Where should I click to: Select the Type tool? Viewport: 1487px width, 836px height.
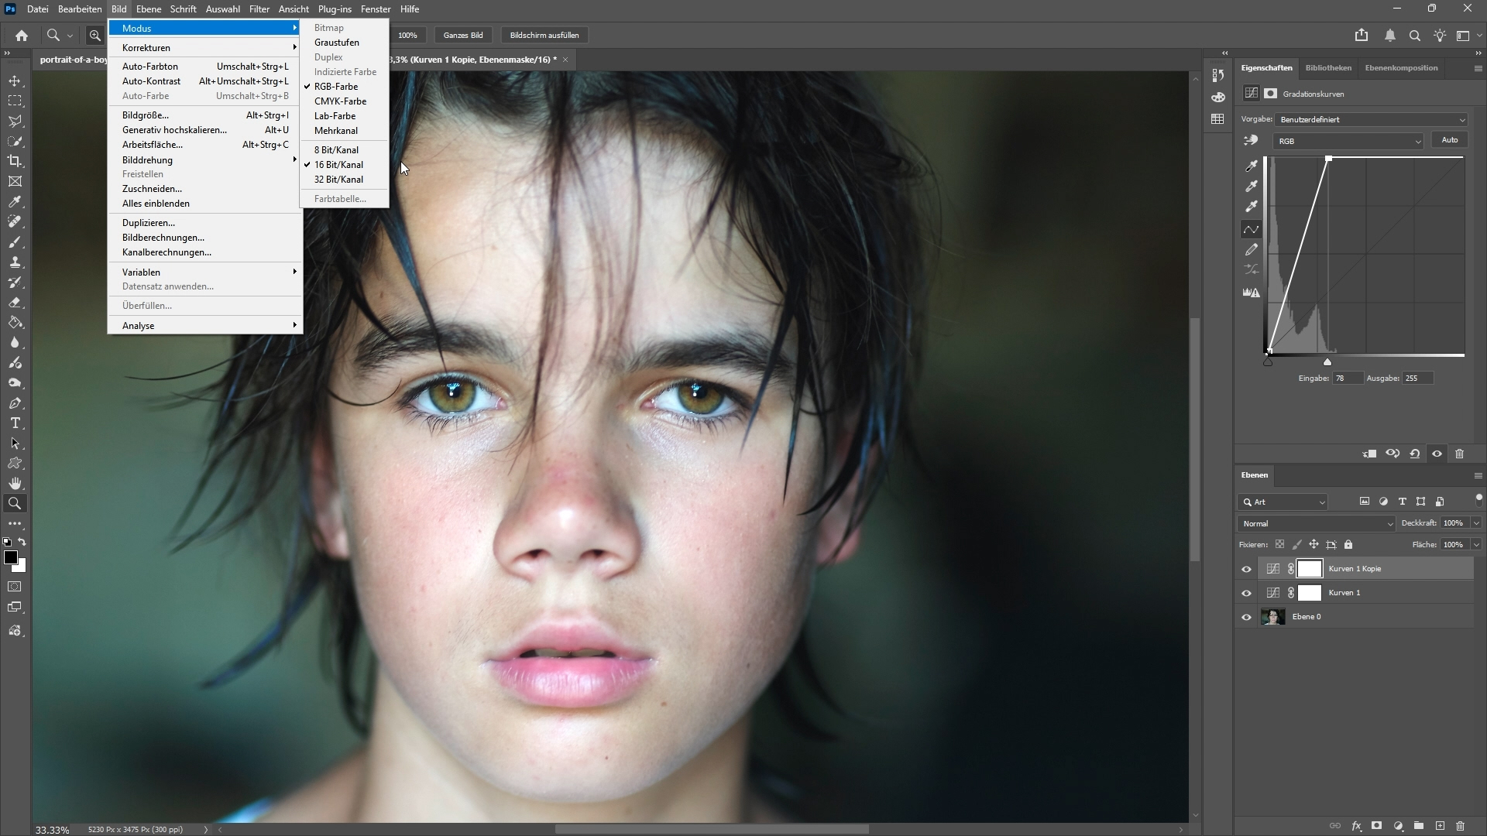pyautogui.click(x=15, y=423)
